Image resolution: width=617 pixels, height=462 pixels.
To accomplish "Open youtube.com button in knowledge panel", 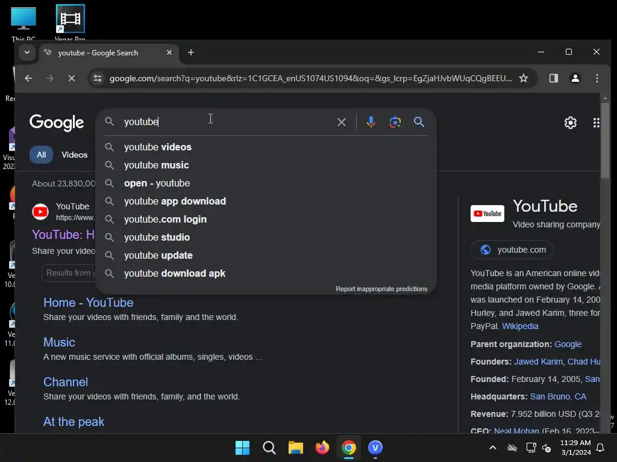I will [512, 250].
